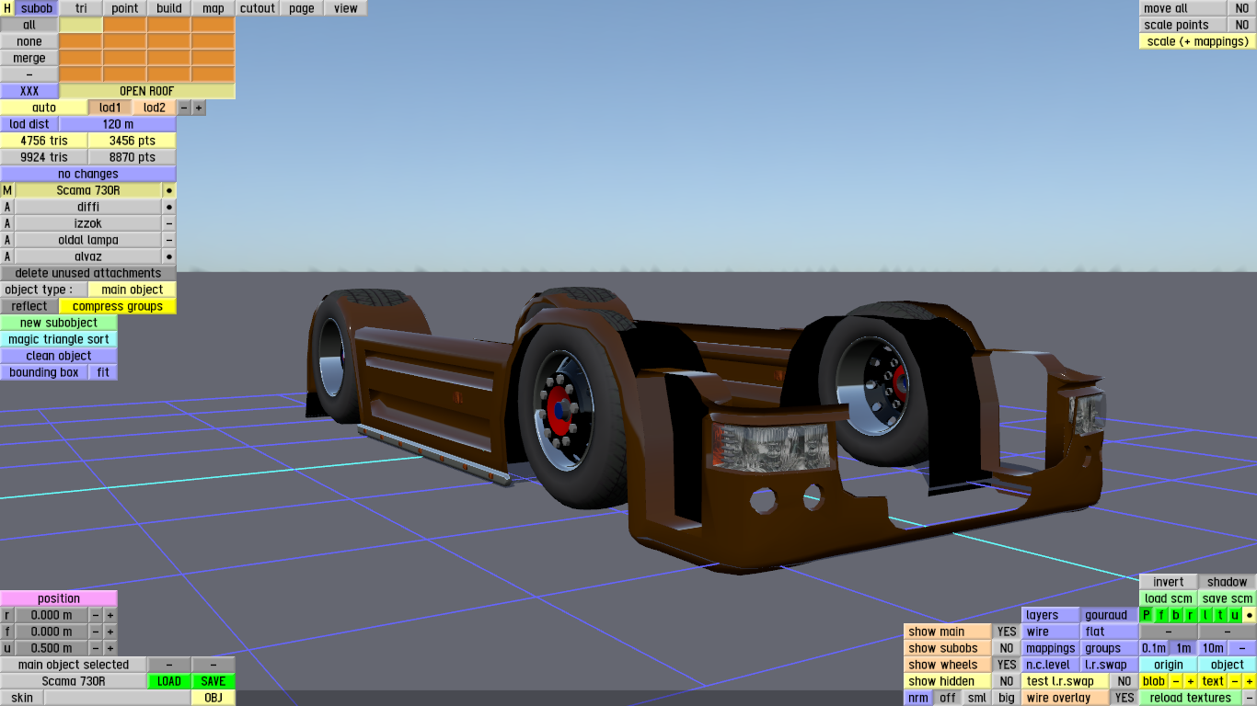
Task: Change the object type 'main object' value
Action: (x=133, y=290)
